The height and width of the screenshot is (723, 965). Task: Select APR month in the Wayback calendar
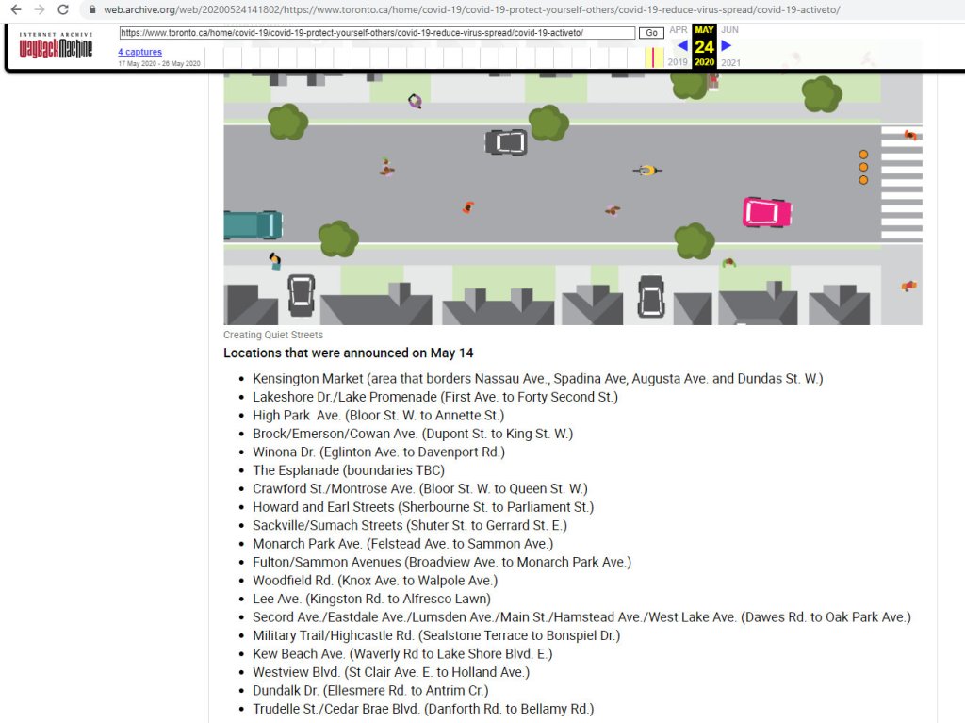pos(679,30)
